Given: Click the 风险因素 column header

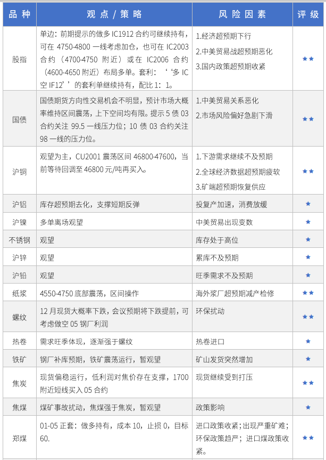Looking at the screenshot, I should pos(243,14).
